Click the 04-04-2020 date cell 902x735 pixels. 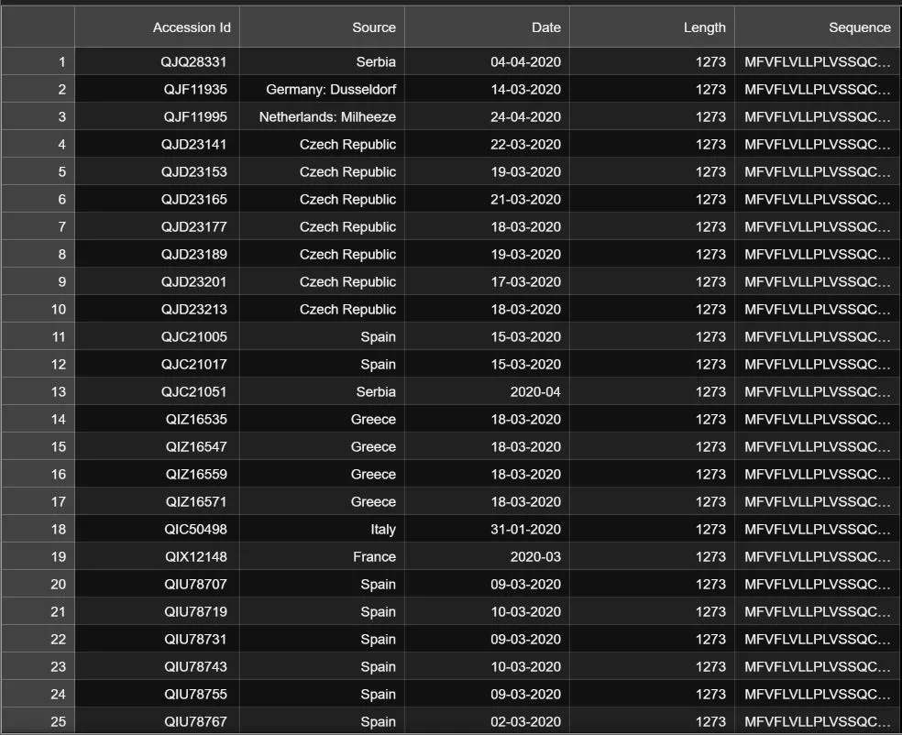point(488,61)
